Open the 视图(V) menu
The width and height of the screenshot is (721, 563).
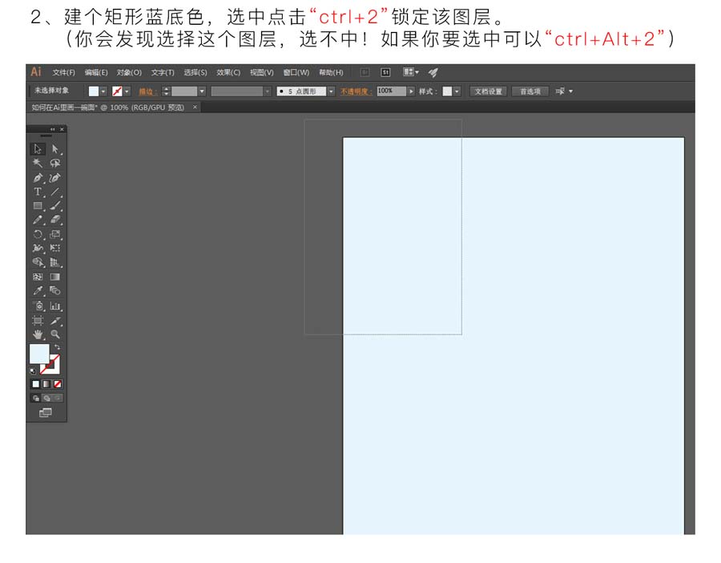[x=262, y=72]
